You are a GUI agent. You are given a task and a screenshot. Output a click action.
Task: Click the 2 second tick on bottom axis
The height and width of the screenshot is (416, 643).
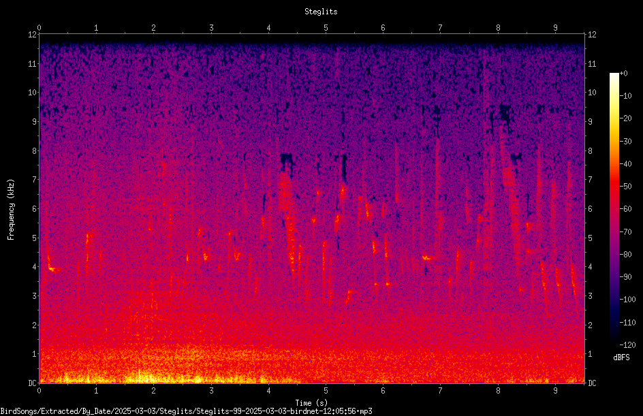(153, 391)
